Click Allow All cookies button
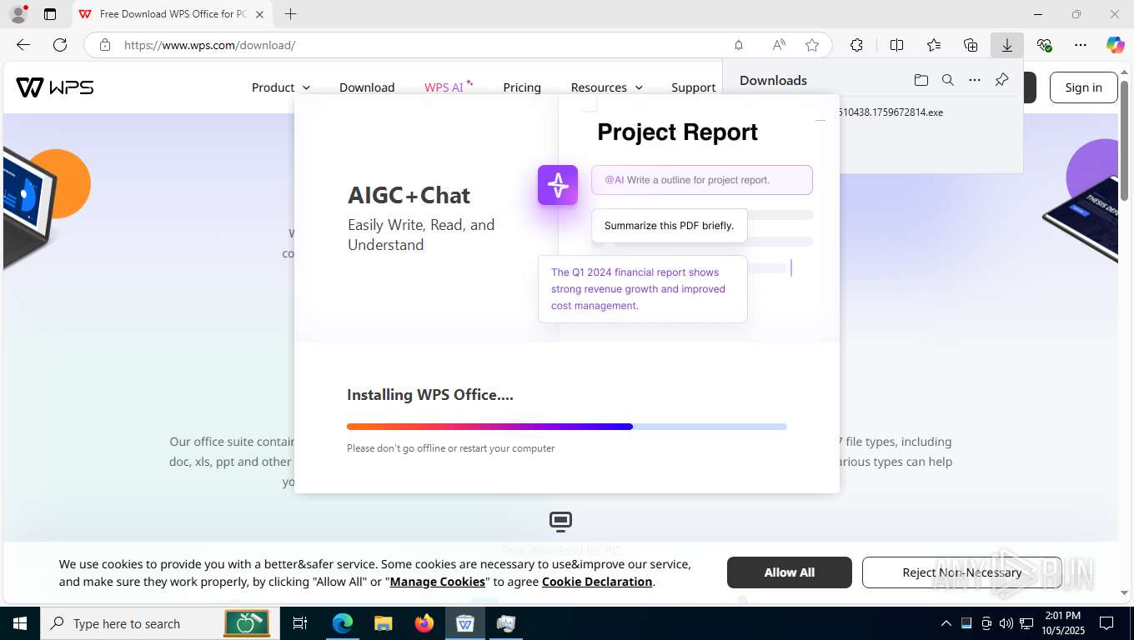1134x640 pixels. 790,572
